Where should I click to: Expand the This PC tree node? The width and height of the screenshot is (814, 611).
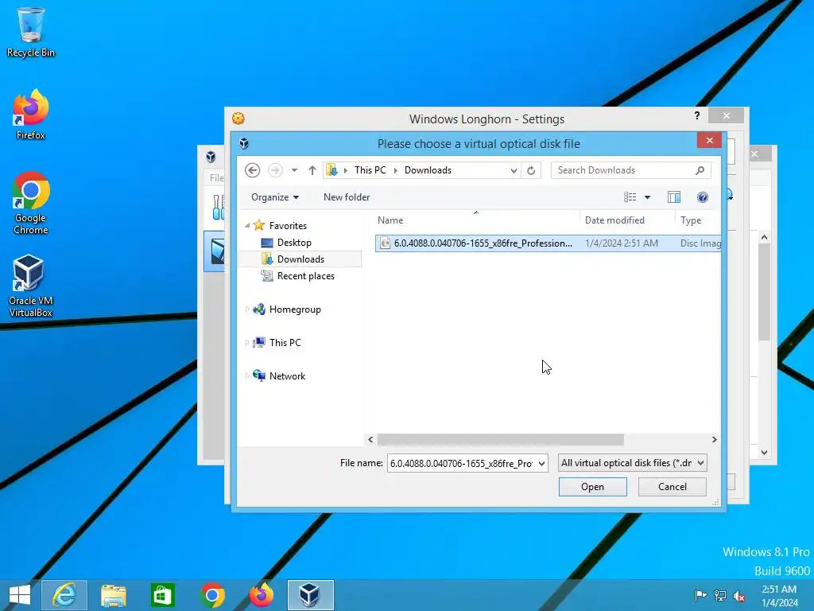[247, 342]
